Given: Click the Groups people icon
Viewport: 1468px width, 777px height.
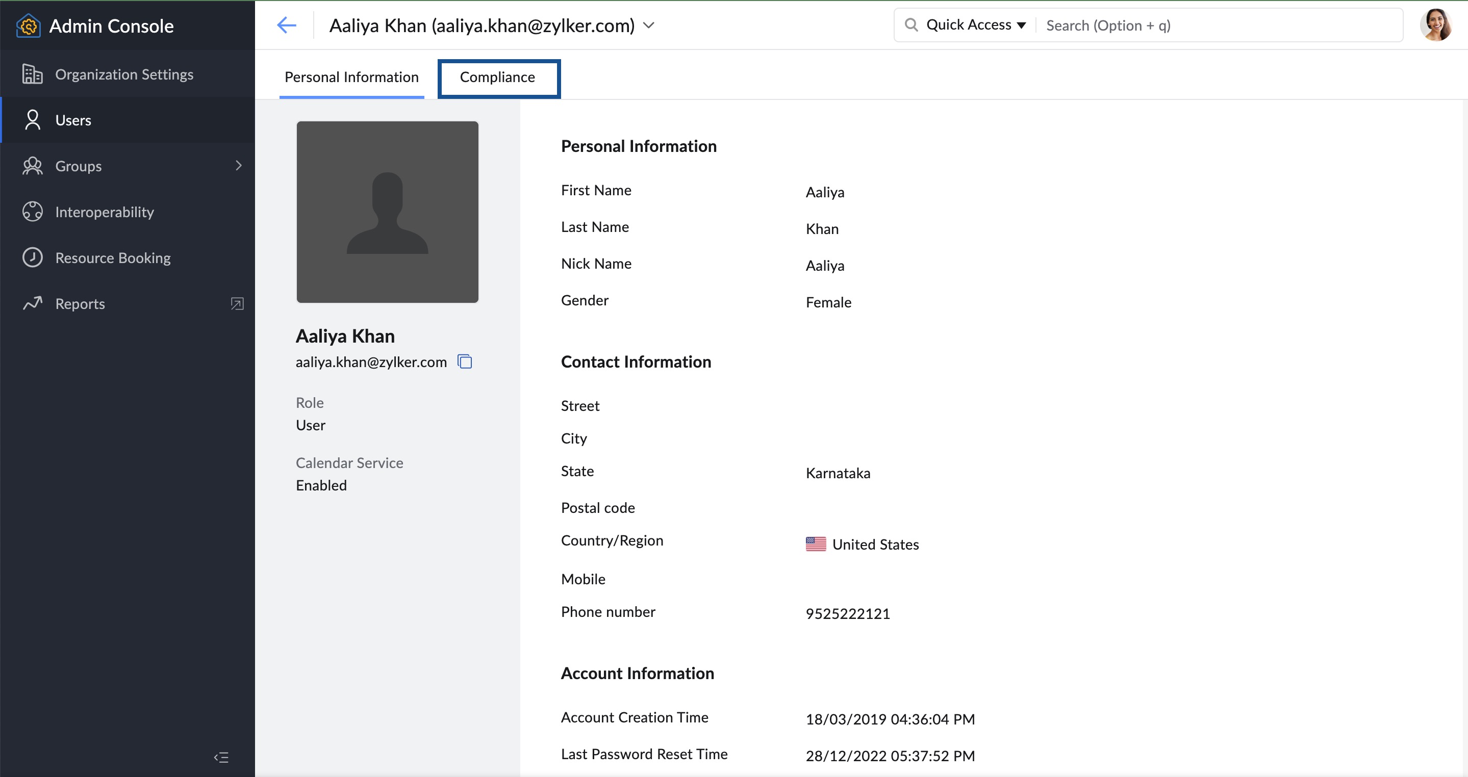Looking at the screenshot, I should [32, 166].
